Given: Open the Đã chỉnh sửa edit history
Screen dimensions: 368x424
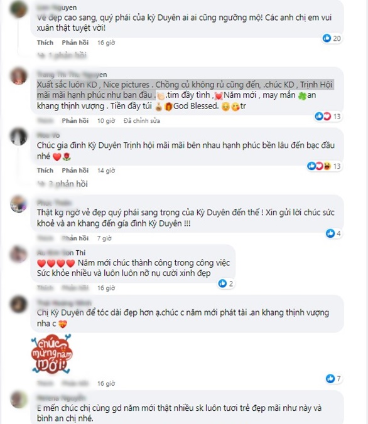Looking at the screenshot, I should click(142, 121).
